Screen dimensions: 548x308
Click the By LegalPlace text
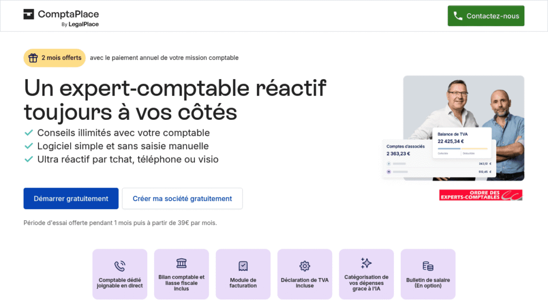coord(80,25)
